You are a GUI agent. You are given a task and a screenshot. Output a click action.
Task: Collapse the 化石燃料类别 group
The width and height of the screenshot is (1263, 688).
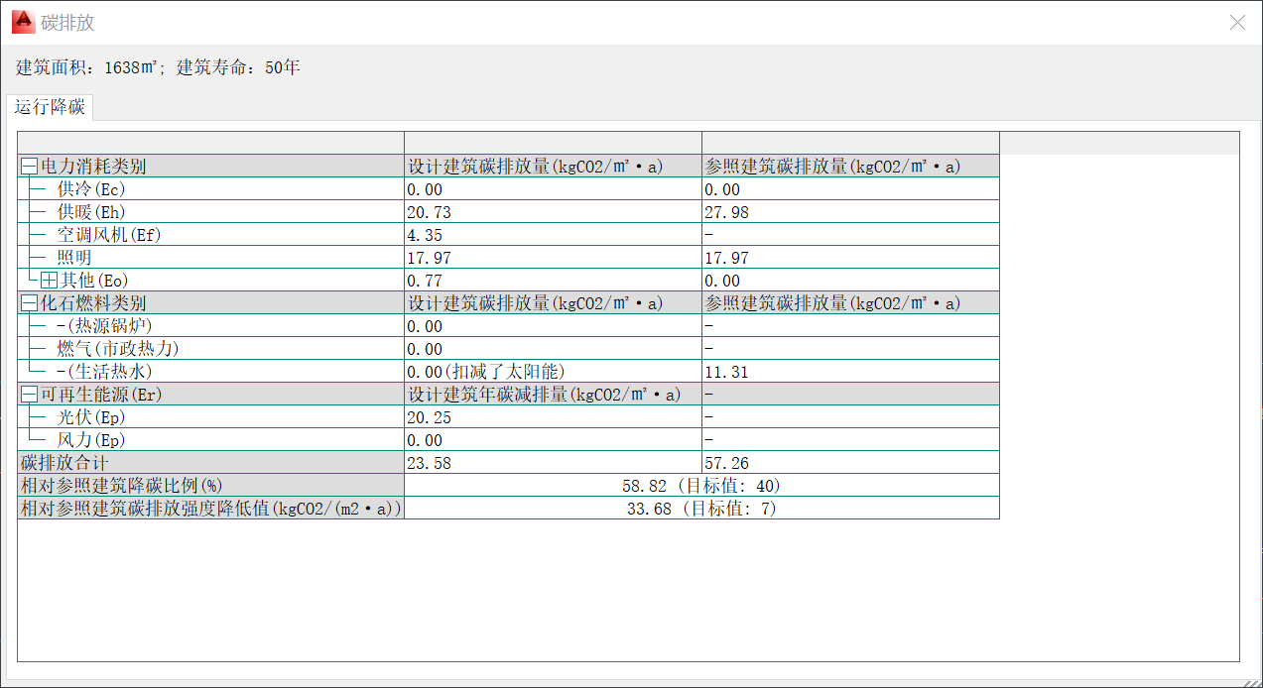(30, 303)
